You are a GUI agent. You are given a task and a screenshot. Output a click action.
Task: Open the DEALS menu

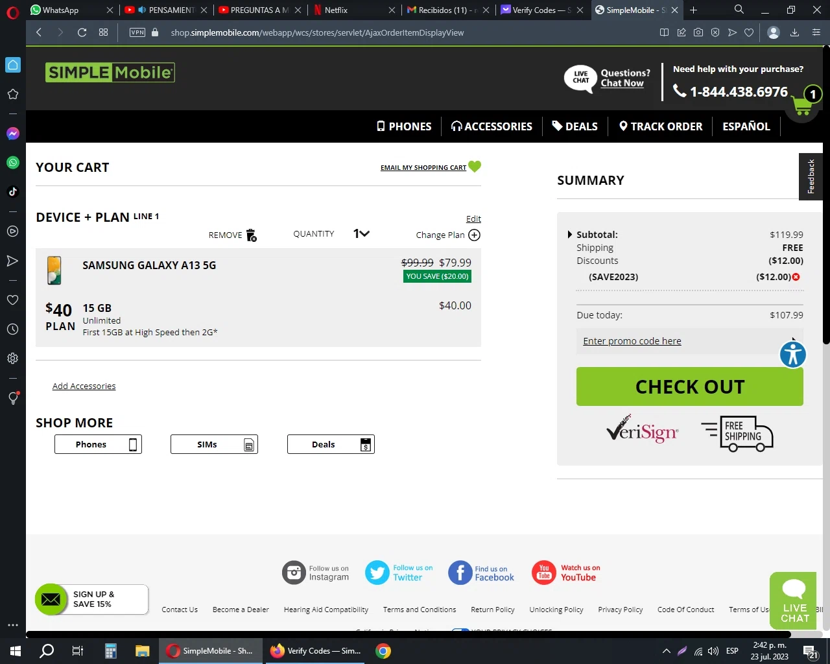click(x=575, y=126)
